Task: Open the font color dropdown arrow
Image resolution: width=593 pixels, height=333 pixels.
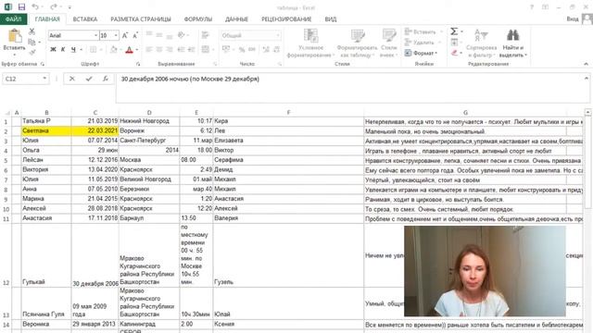Action: click(x=136, y=49)
